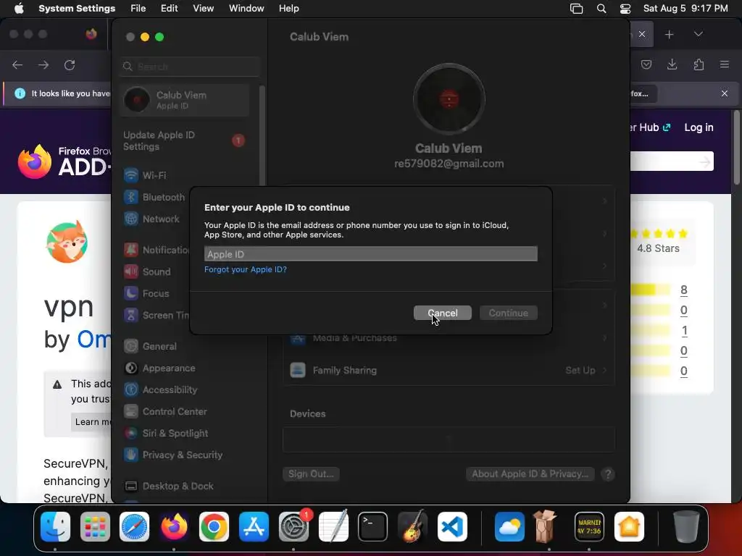Select Siri & Spotlight in Settings sidebar

coord(185,434)
